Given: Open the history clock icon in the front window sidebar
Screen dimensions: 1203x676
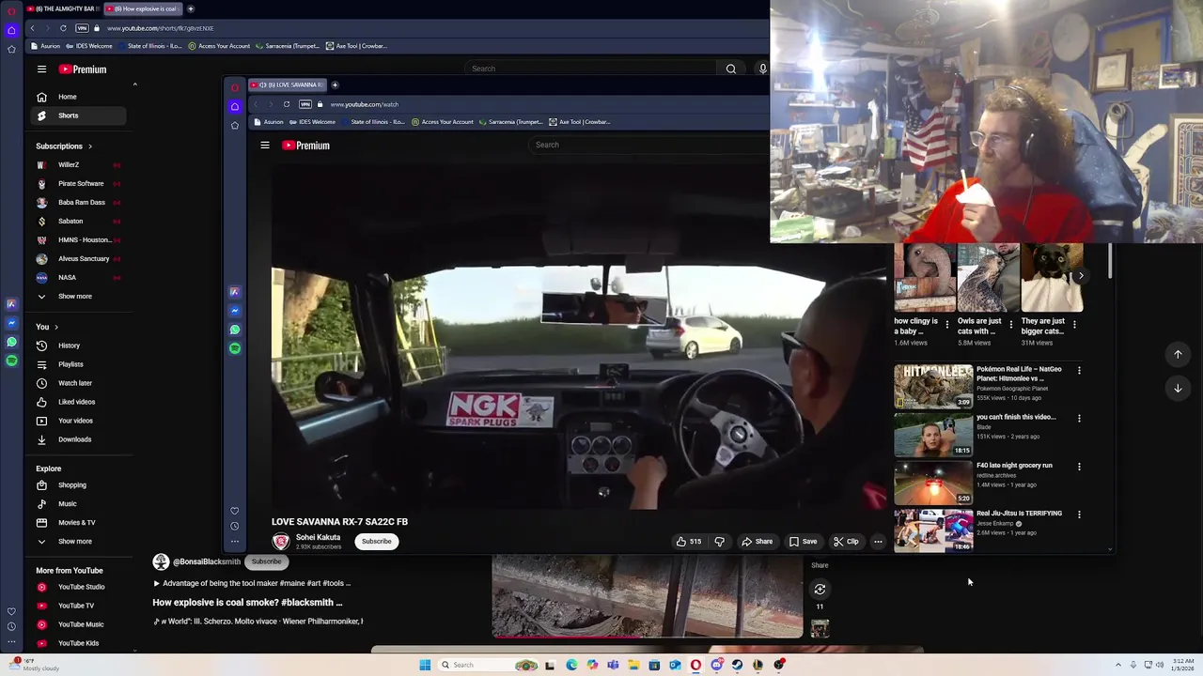Looking at the screenshot, I should [x=235, y=526].
